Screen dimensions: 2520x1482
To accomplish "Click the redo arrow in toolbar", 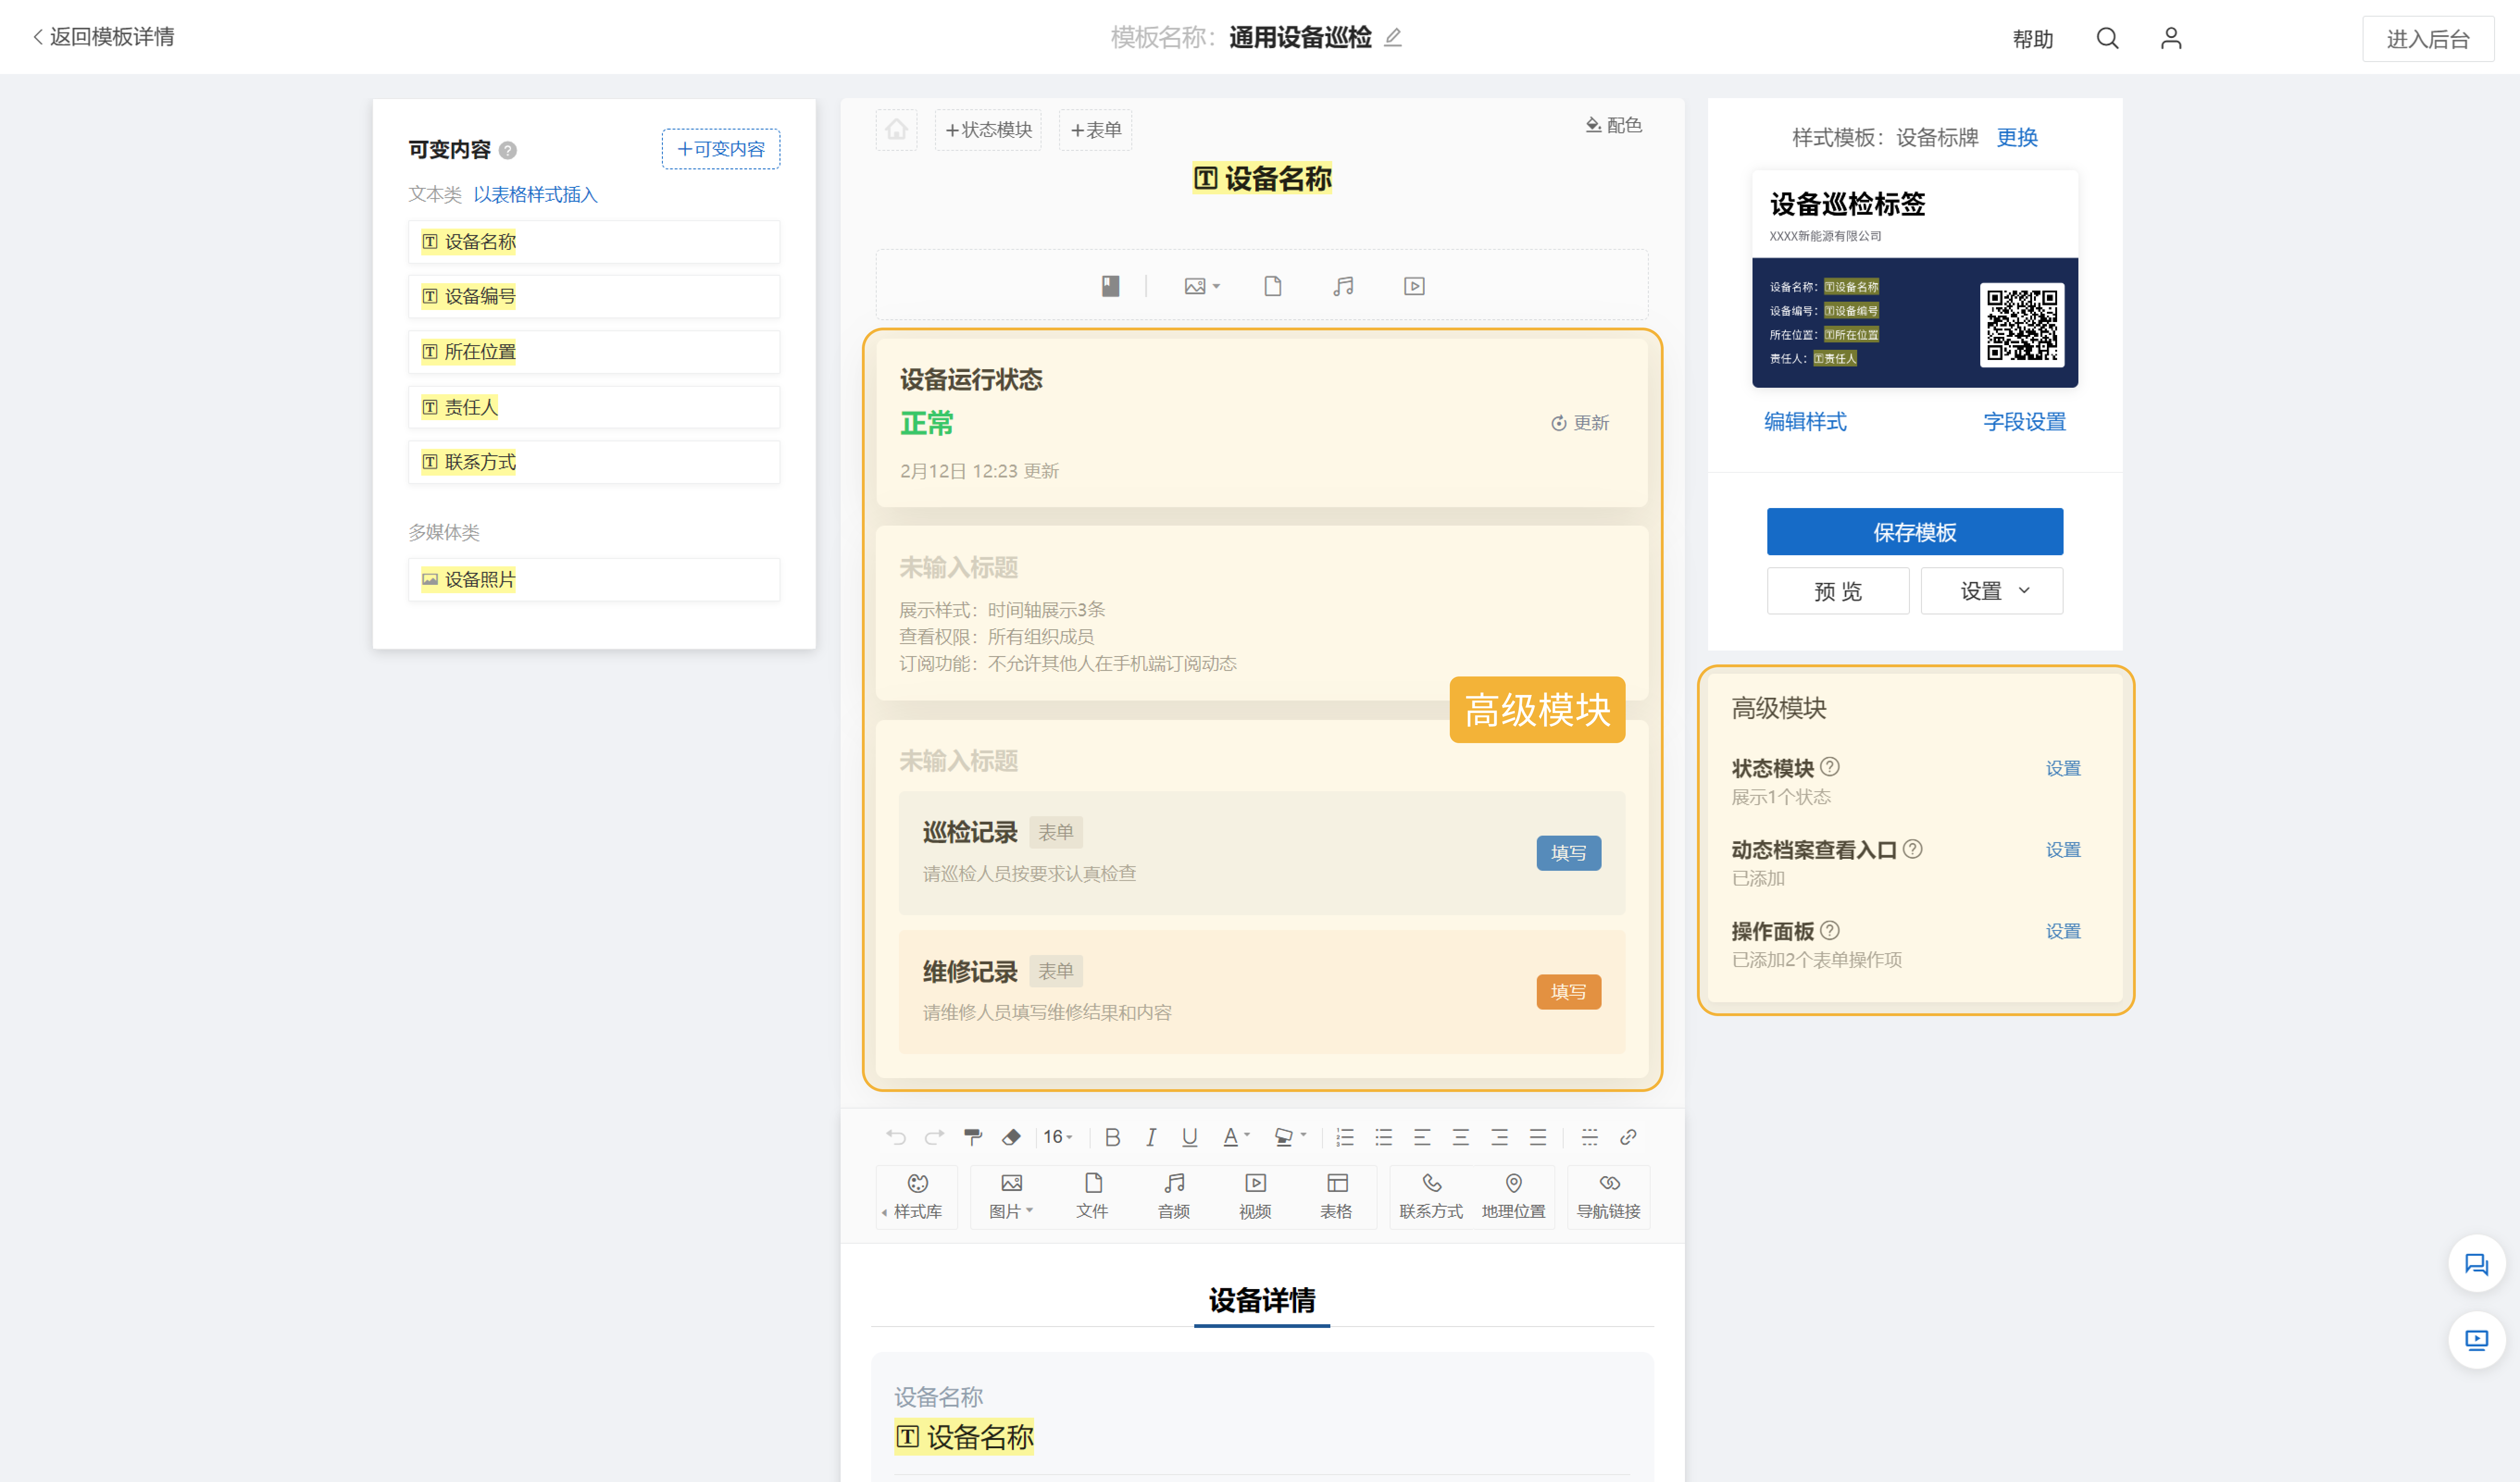I will (x=934, y=1136).
